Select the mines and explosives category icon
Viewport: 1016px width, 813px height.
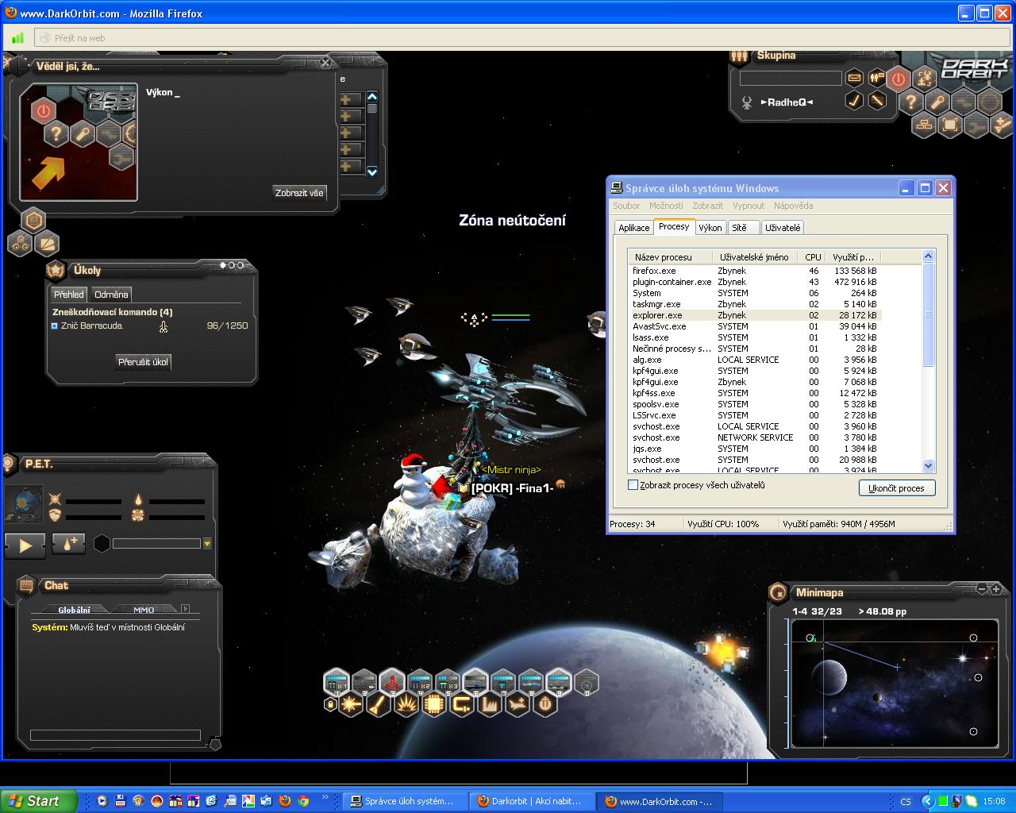[406, 704]
